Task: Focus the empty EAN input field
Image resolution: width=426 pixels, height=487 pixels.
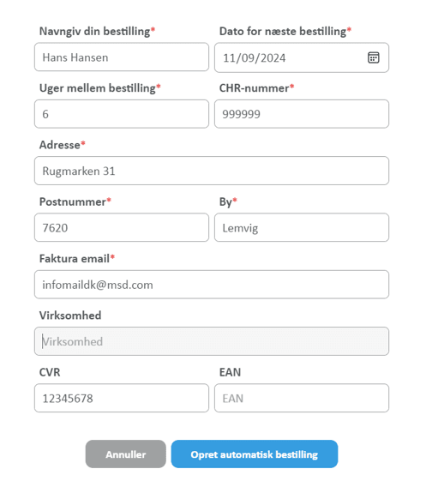Action: pyautogui.click(x=302, y=398)
